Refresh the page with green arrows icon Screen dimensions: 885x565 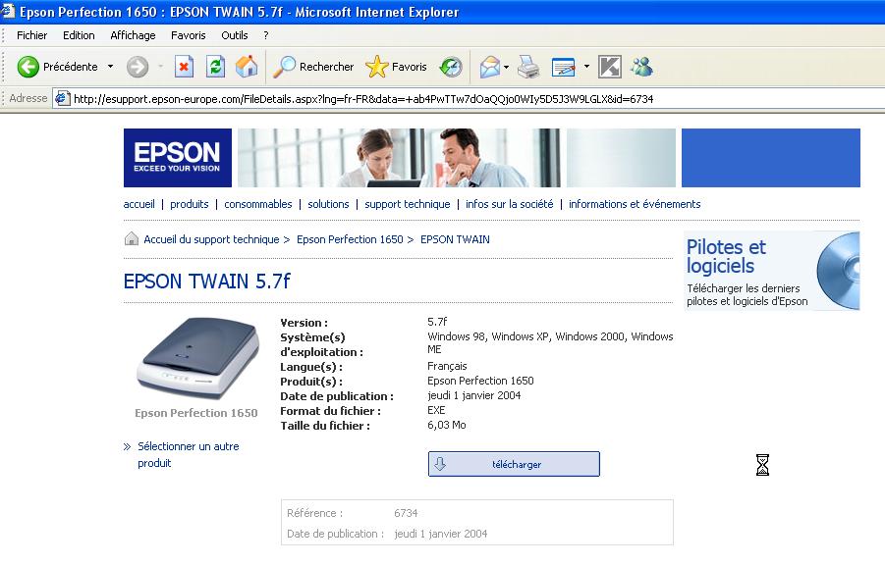coord(215,67)
